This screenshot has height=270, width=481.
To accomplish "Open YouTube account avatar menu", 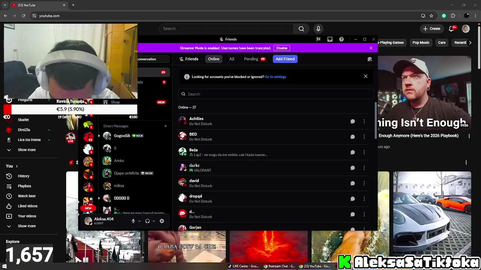I will click(x=466, y=28).
